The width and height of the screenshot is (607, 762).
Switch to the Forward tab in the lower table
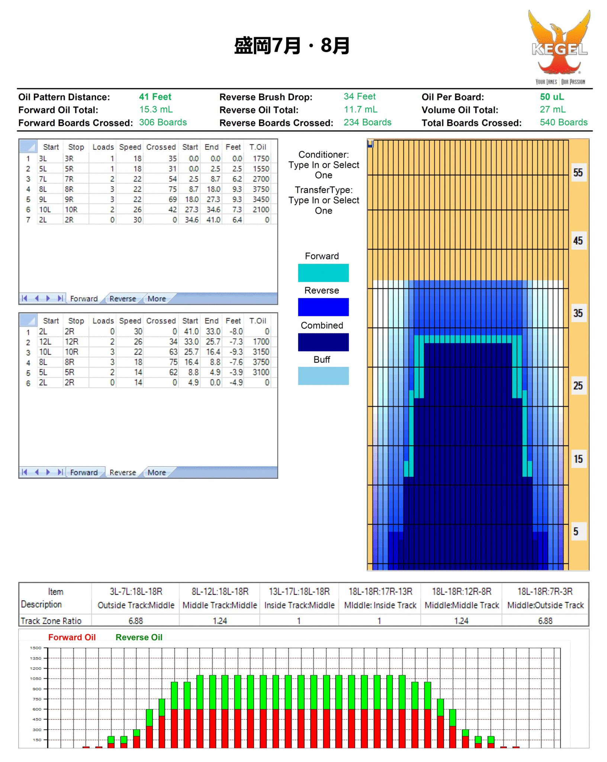84,472
